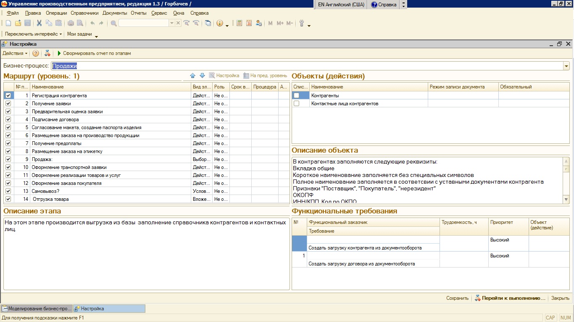Uncheck the Регистрация контрагента stage checkbox
Image resolution: width=574 pixels, height=322 pixels.
point(8,96)
